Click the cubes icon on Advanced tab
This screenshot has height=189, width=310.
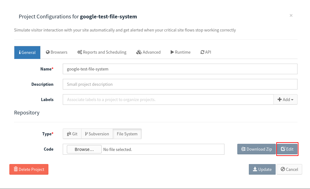(x=139, y=52)
